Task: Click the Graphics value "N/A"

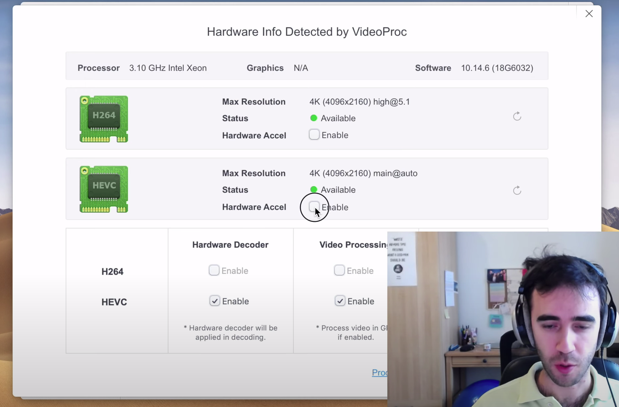Action: [x=301, y=68]
